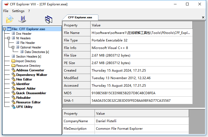Image resolution: width=208 pixels, height=137 pixels.
Task: Click the top Property column header
Action: click(77, 25)
